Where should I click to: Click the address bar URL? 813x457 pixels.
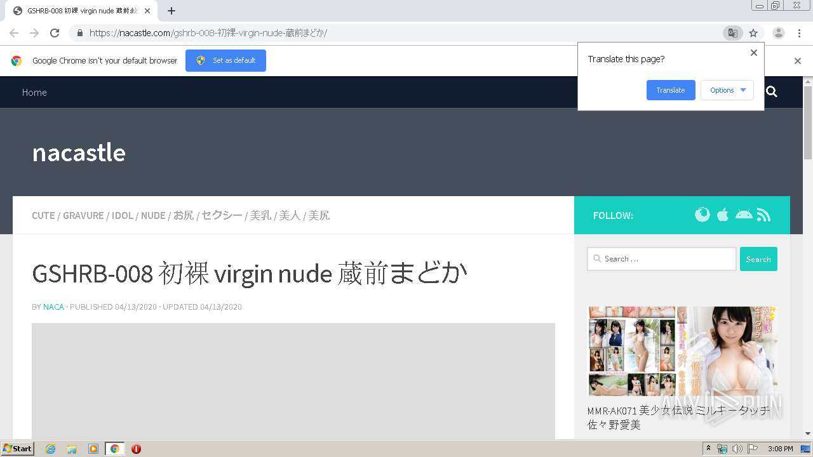(x=208, y=33)
